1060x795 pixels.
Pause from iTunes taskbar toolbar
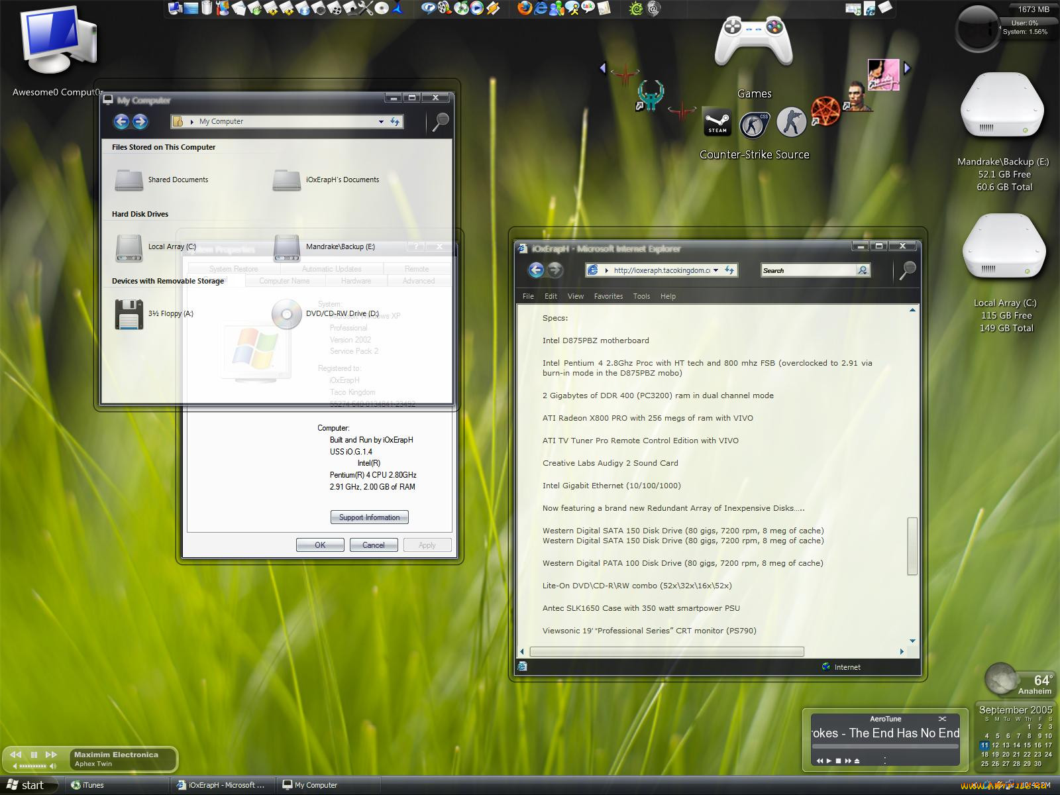point(34,755)
